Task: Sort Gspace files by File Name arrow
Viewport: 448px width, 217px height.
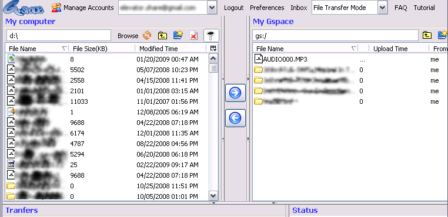Action: click(354, 49)
